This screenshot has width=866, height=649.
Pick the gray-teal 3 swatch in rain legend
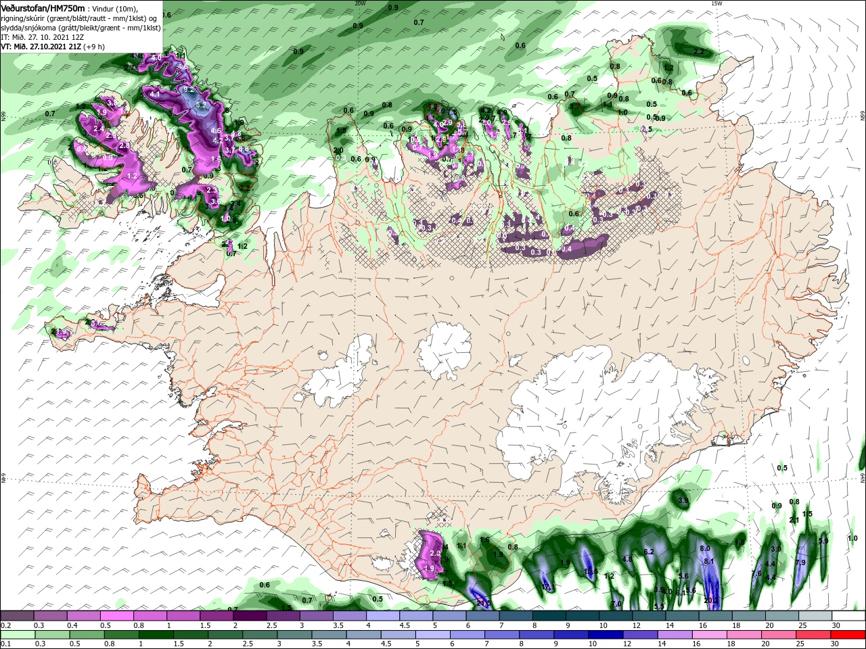pos(296,635)
